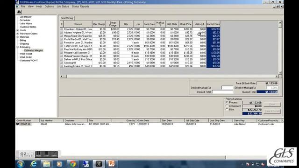The image size is (299, 168).
Task: Open Job's Notes in the tree
Action: point(26,24)
